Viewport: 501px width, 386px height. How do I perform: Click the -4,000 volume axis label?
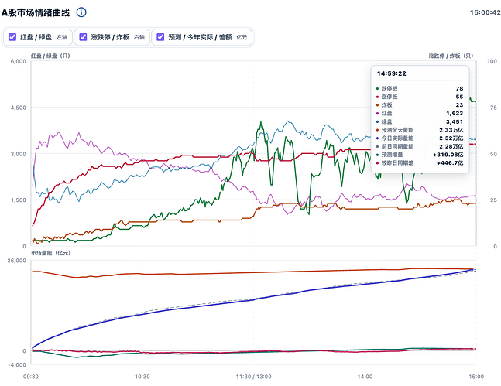tap(18, 364)
